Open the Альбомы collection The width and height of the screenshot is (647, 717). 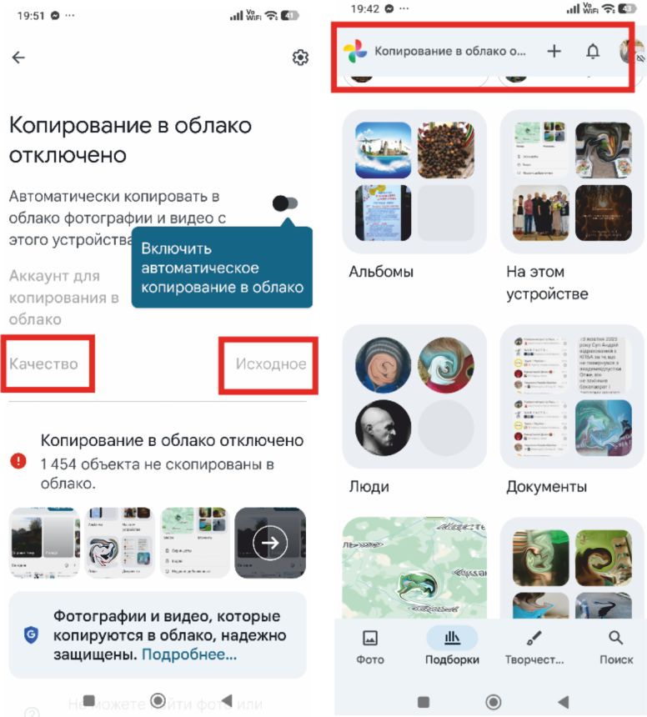point(414,194)
